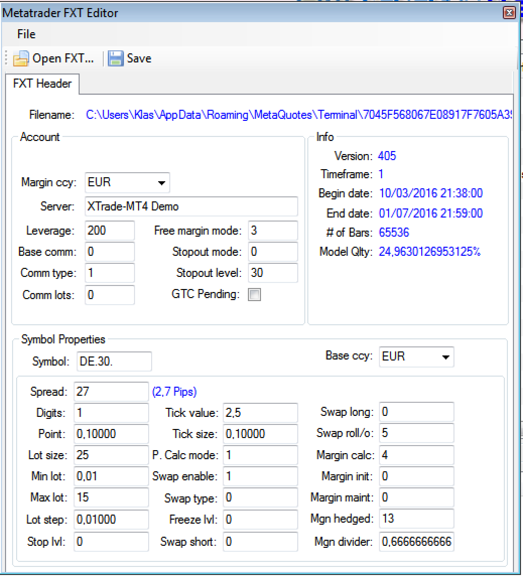The image size is (523, 576).
Task: Click the Mgn hedged field
Action: (416, 518)
